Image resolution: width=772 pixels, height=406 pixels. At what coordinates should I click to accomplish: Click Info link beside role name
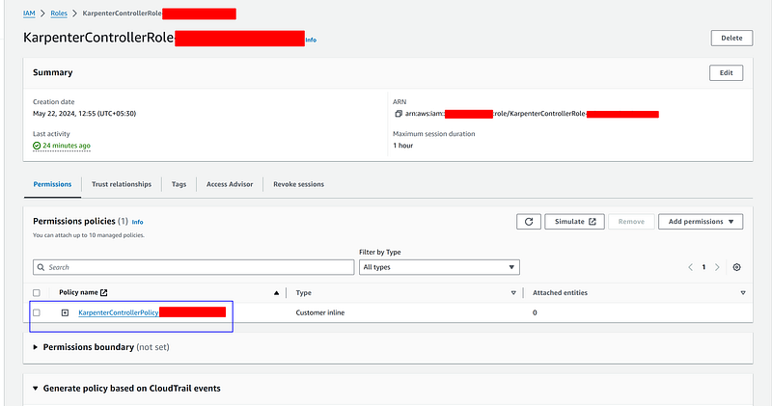pyautogui.click(x=311, y=40)
